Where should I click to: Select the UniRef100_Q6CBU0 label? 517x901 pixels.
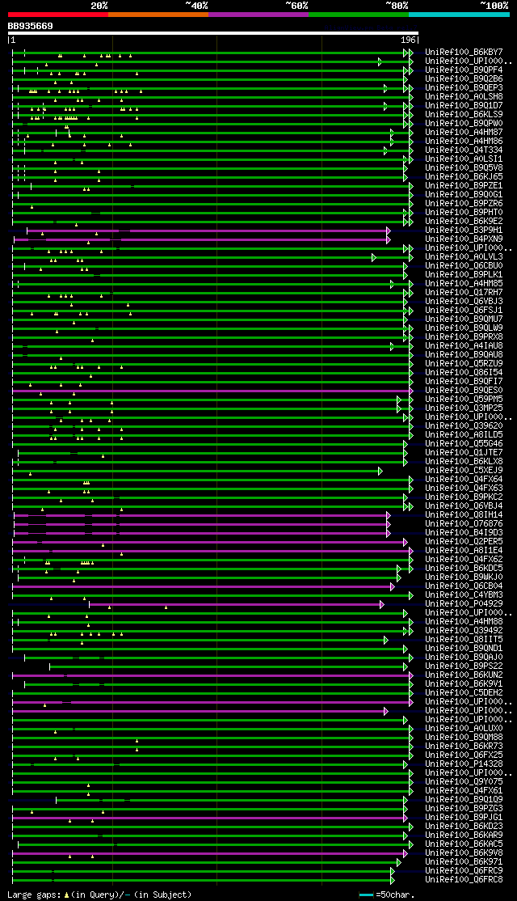(464, 265)
